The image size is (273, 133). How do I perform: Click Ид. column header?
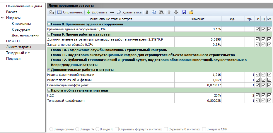pos(233,19)
